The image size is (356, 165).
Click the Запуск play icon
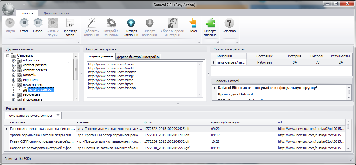[x=10, y=23]
